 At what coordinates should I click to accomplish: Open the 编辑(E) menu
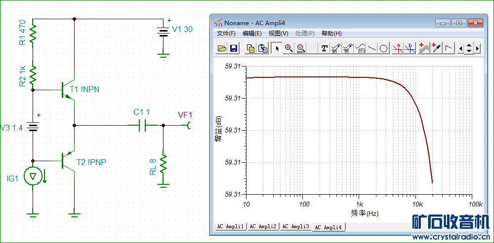pos(252,34)
